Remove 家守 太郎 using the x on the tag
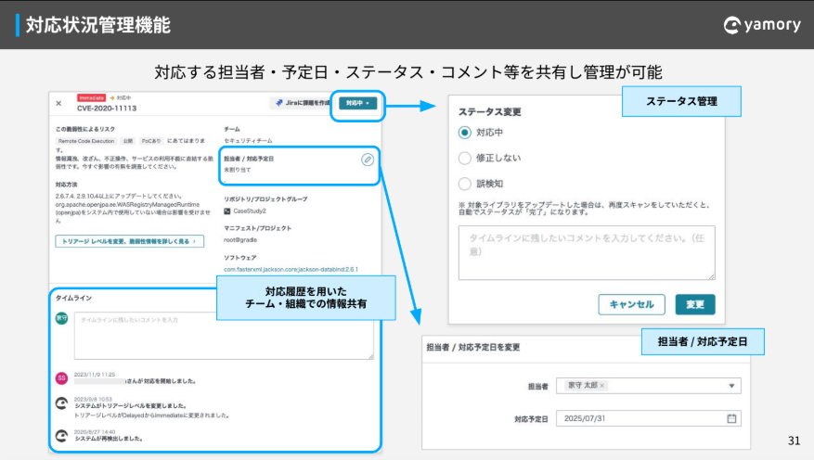This screenshot has width=814, height=460. [x=601, y=386]
